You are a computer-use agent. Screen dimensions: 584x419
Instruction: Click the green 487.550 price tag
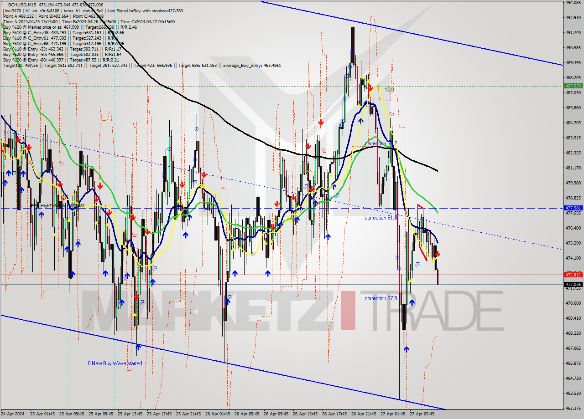pos(573,86)
